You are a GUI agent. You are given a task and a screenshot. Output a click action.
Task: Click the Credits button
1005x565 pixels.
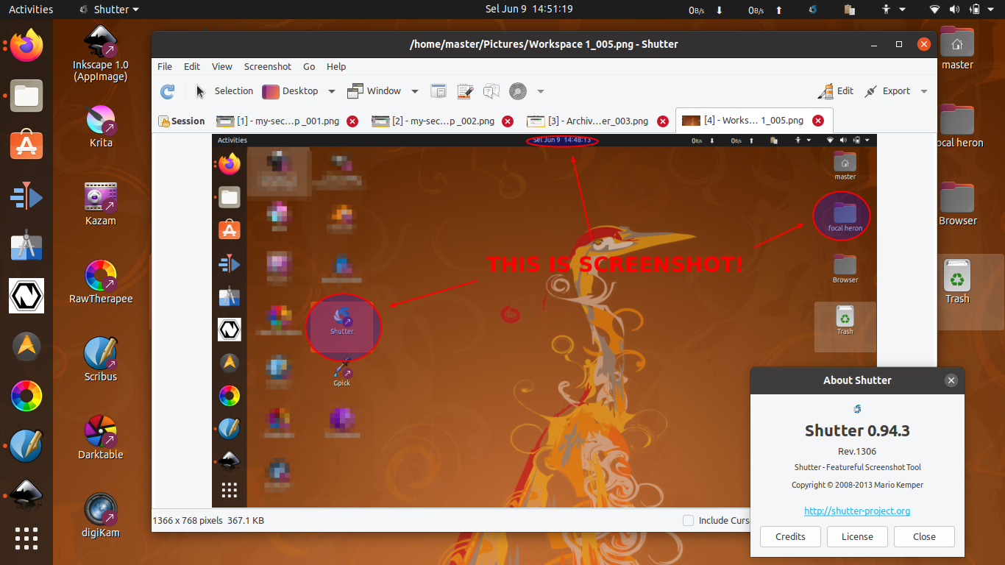point(790,536)
